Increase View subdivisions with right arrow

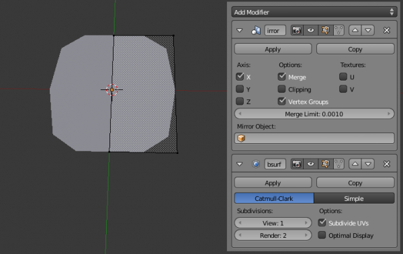[x=306, y=223]
